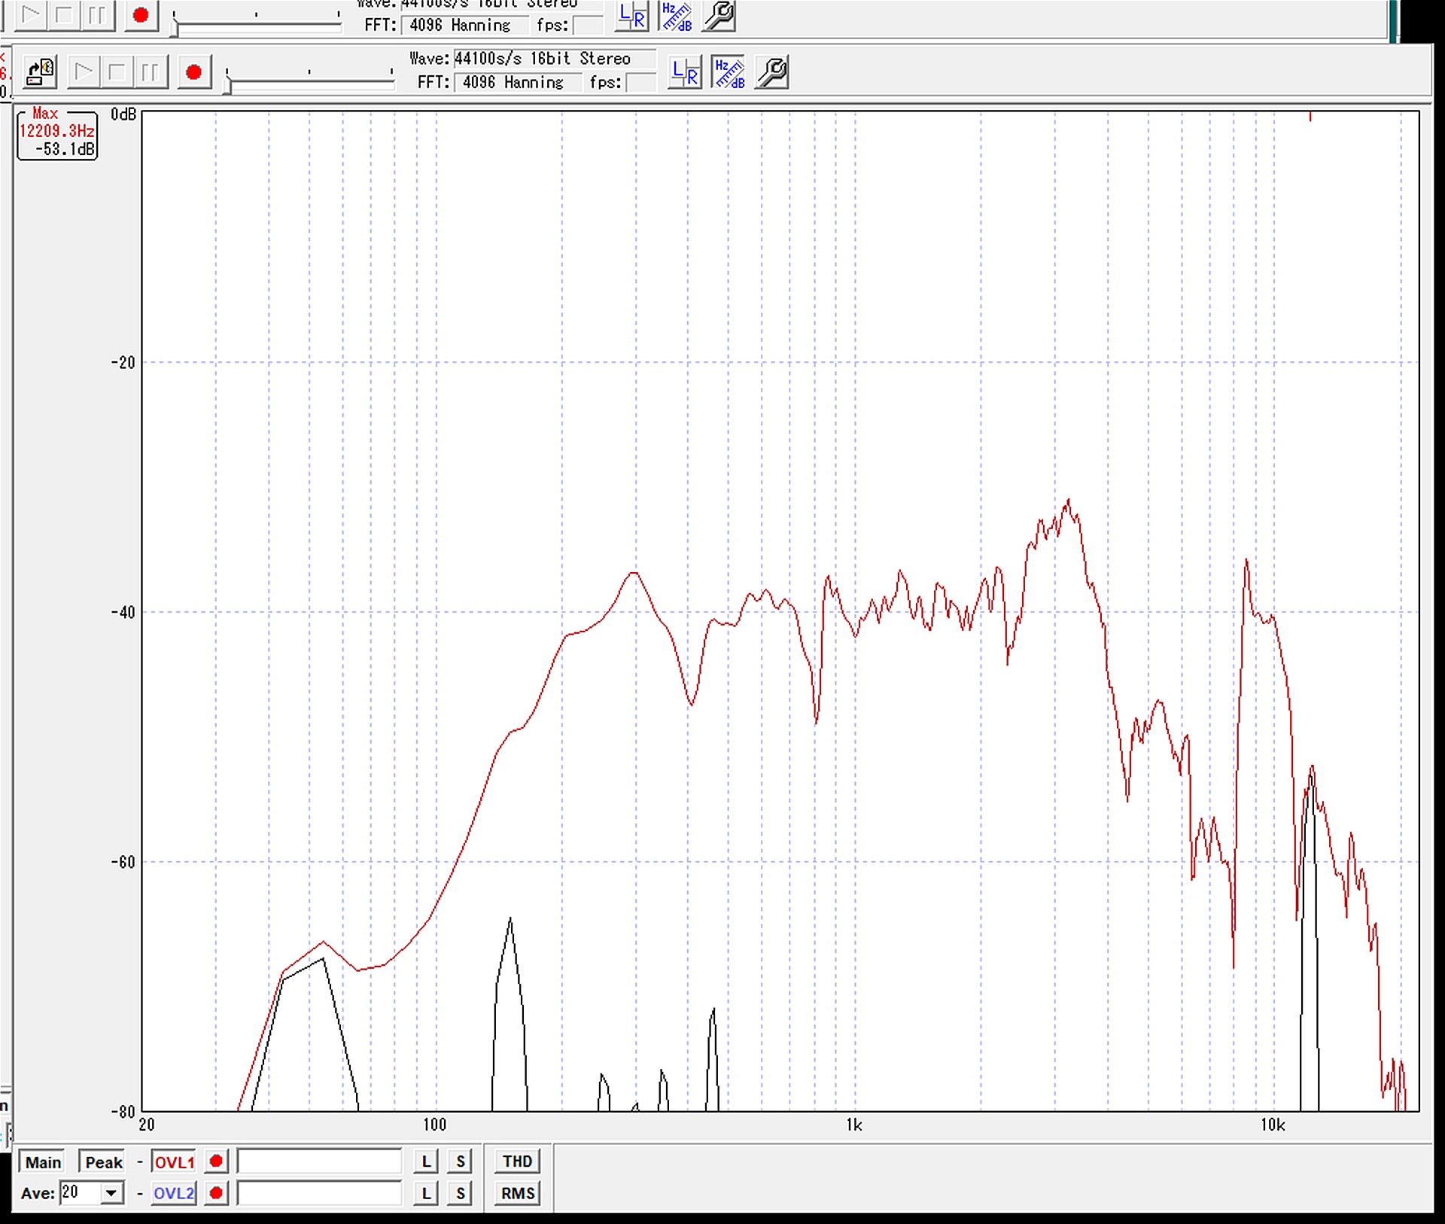The height and width of the screenshot is (1224, 1445).
Task: Click the S save button for OVL1
Action: coord(461,1162)
